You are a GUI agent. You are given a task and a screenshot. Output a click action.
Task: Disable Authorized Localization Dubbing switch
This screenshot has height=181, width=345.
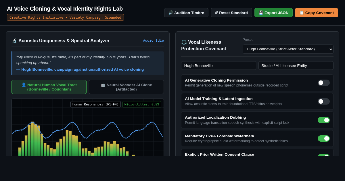click(x=324, y=120)
